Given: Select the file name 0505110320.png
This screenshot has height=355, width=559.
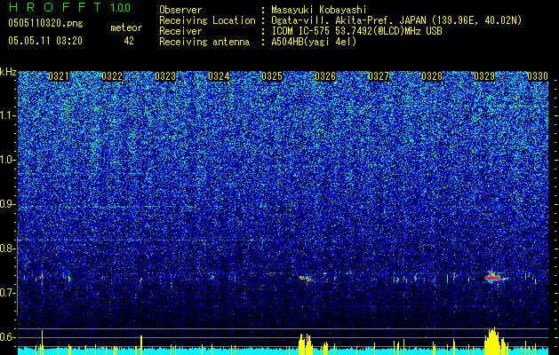Looking at the screenshot, I should [x=45, y=23].
